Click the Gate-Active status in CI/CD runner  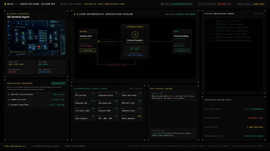[x=258, y=14]
